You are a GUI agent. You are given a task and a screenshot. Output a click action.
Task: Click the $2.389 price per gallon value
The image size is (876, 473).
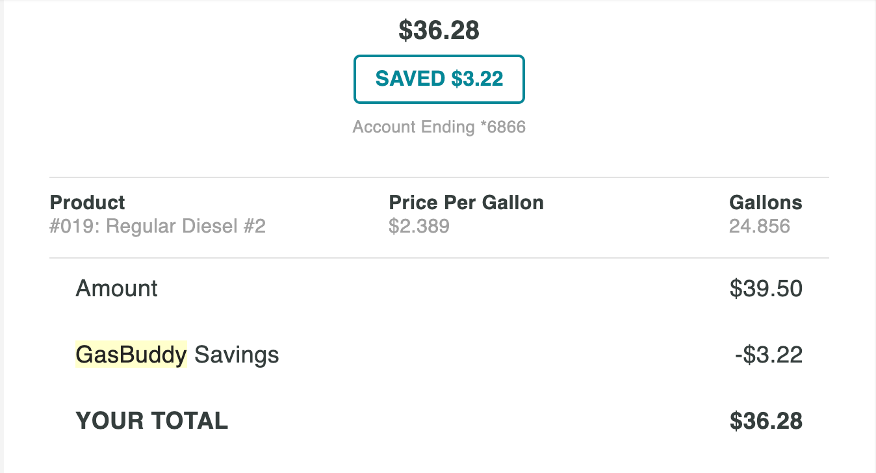(x=419, y=227)
